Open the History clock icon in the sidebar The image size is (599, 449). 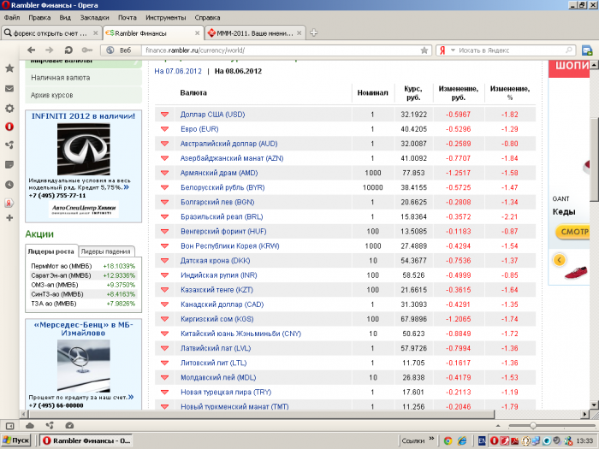coord(9,184)
